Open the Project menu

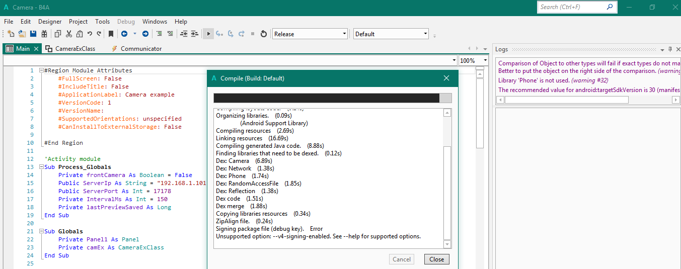tap(78, 22)
